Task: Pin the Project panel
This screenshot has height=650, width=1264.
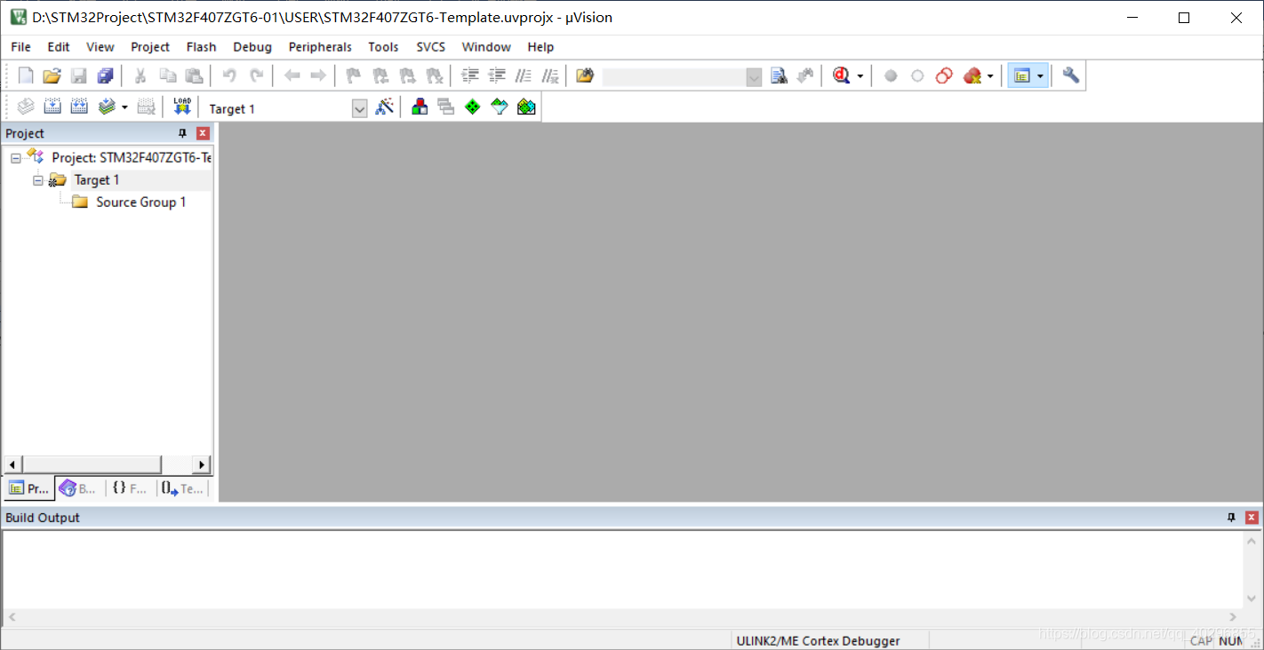Action: (x=183, y=133)
